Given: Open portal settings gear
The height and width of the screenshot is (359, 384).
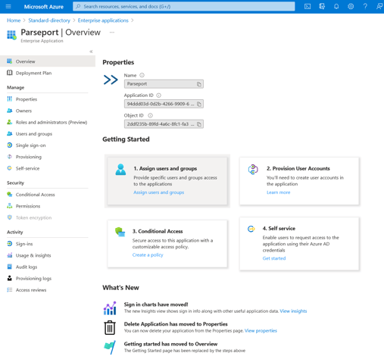Looking at the screenshot, I should (351, 6).
